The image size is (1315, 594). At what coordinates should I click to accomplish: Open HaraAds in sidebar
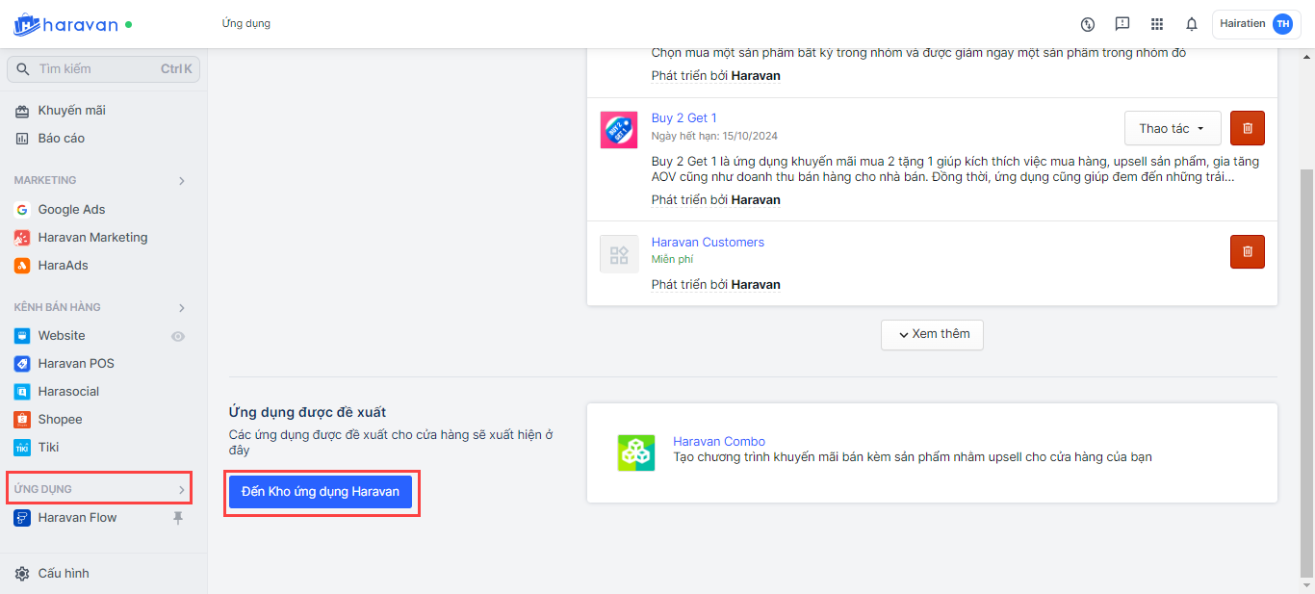pyautogui.click(x=64, y=266)
